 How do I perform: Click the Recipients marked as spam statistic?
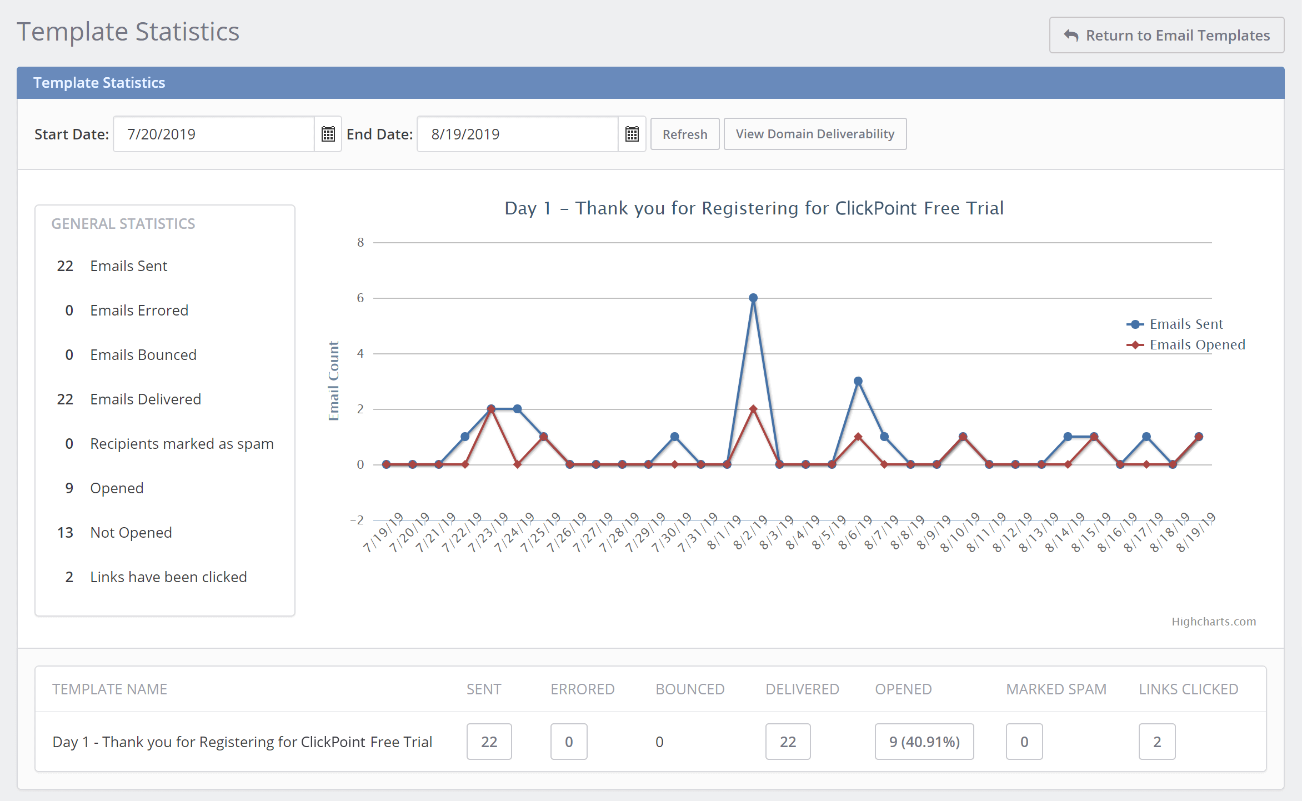(169, 444)
